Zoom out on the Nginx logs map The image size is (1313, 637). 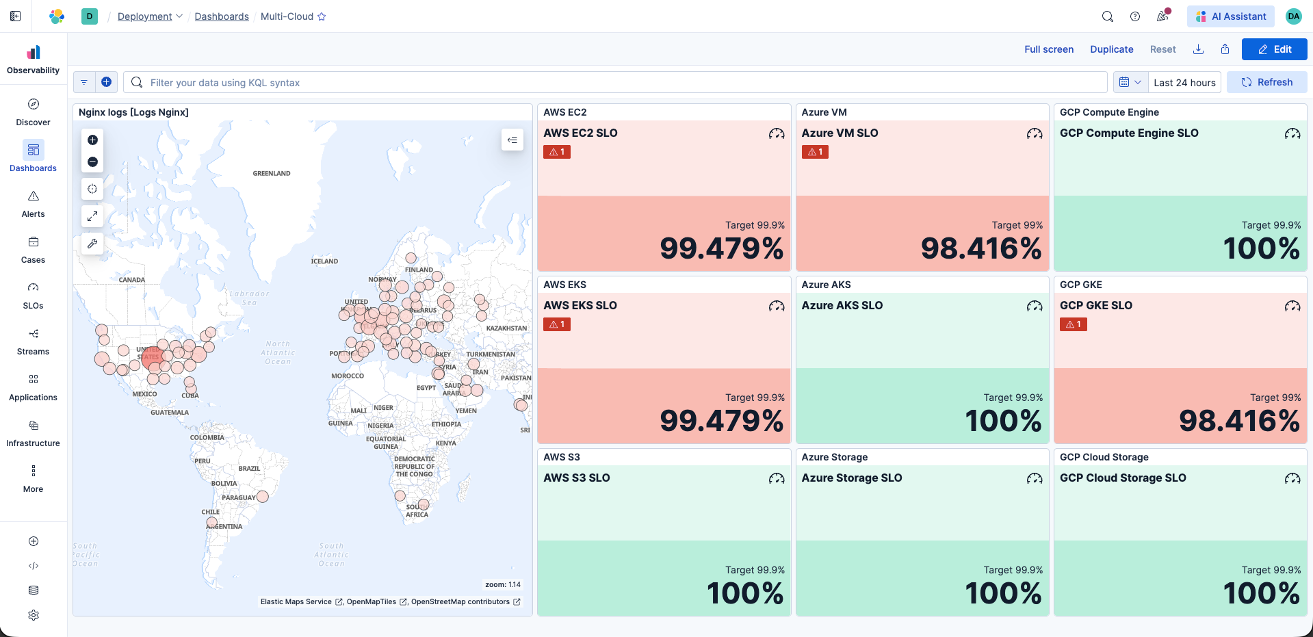[x=92, y=162]
